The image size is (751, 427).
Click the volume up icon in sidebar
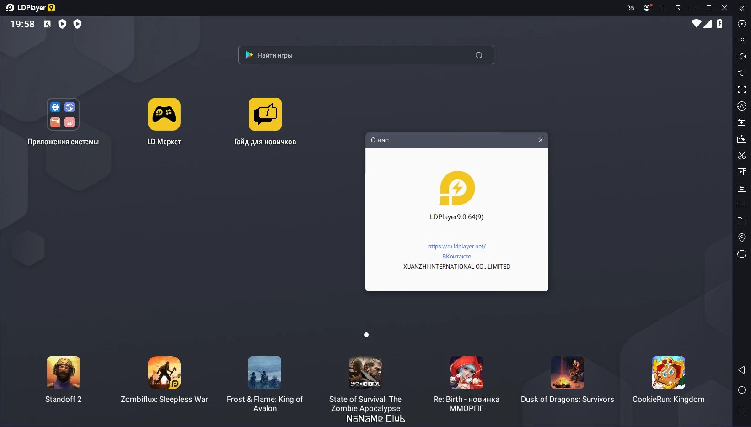click(x=742, y=57)
